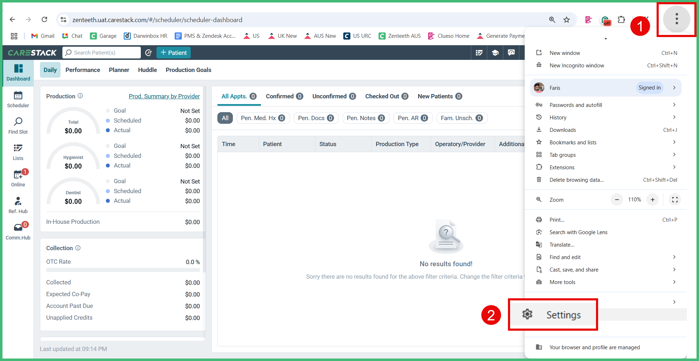Select the Find Slot sidebar icon
Image resolution: width=699 pixels, height=361 pixels.
18,125
